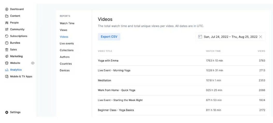Open the Collections report
The width and height of the screenshot is (273, 123).
(x=67, y=50)
